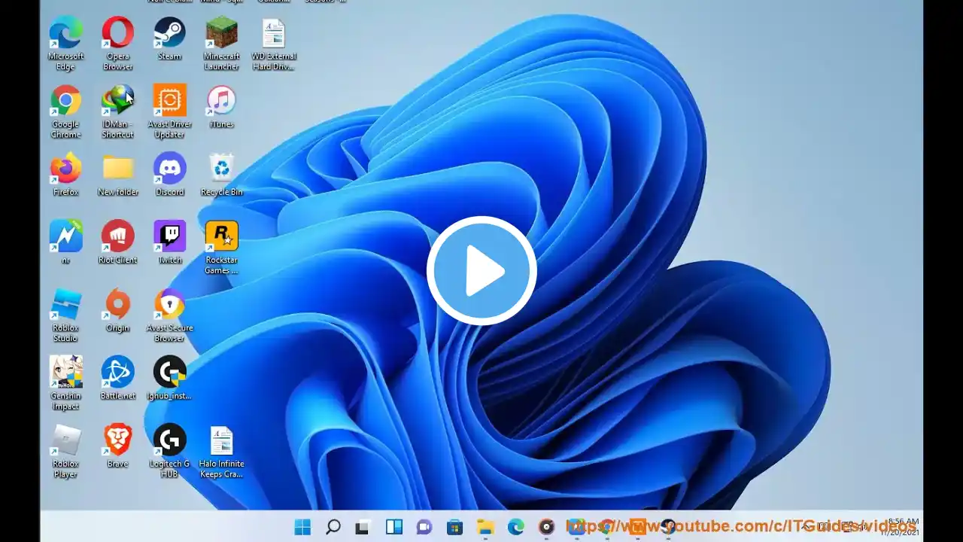The height and width of the screenshot is (542, 963).
Task: Switch to Microsoft Edge on the taskbar
Action: coord(516,527)
